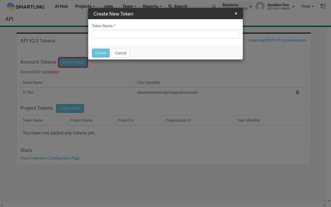Click the API V2.0 Tokens heading

click(x=38, y=41)
